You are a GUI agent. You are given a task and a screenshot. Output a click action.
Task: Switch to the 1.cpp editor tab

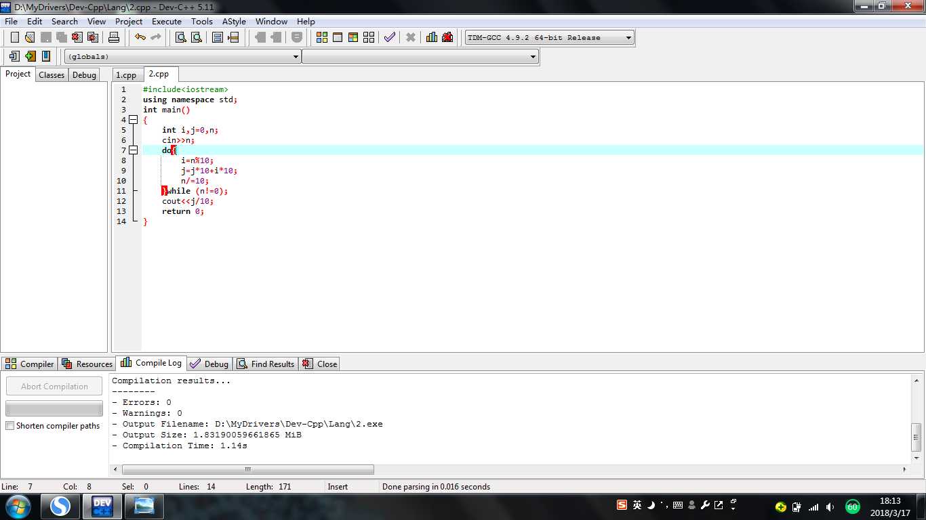point(126,75)
